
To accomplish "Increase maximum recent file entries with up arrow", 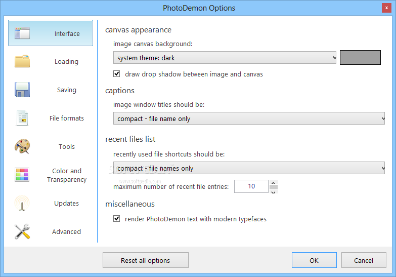I will tap(274, 182).
